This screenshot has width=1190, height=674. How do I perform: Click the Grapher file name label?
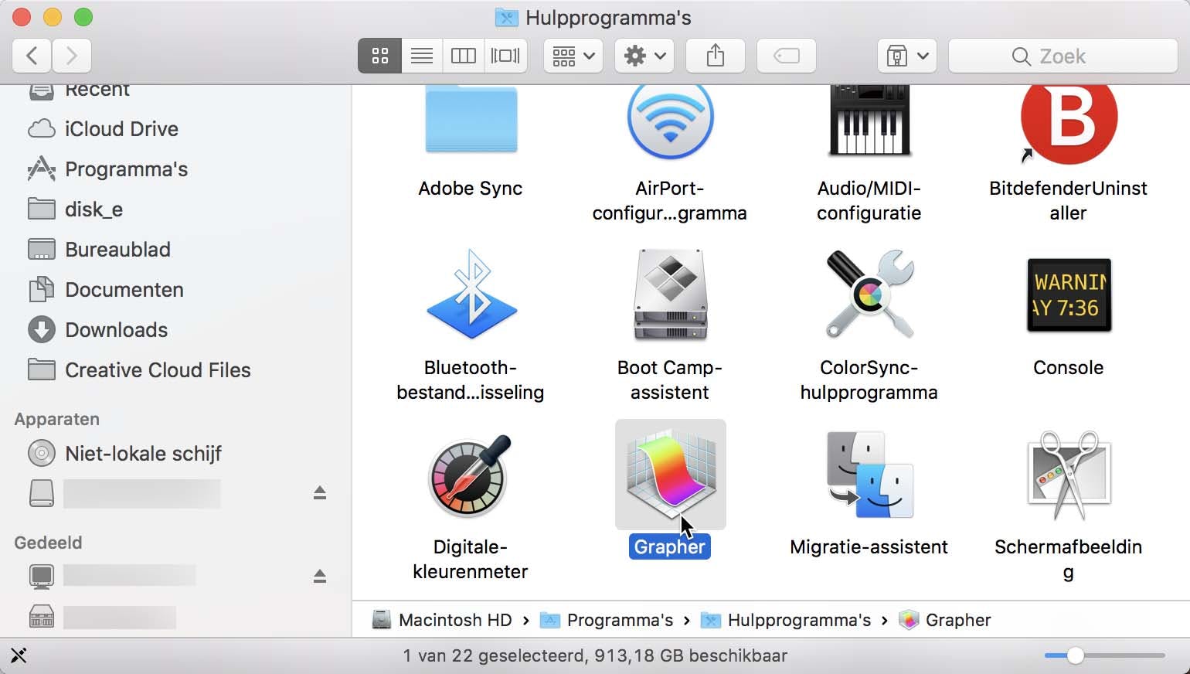670,547
